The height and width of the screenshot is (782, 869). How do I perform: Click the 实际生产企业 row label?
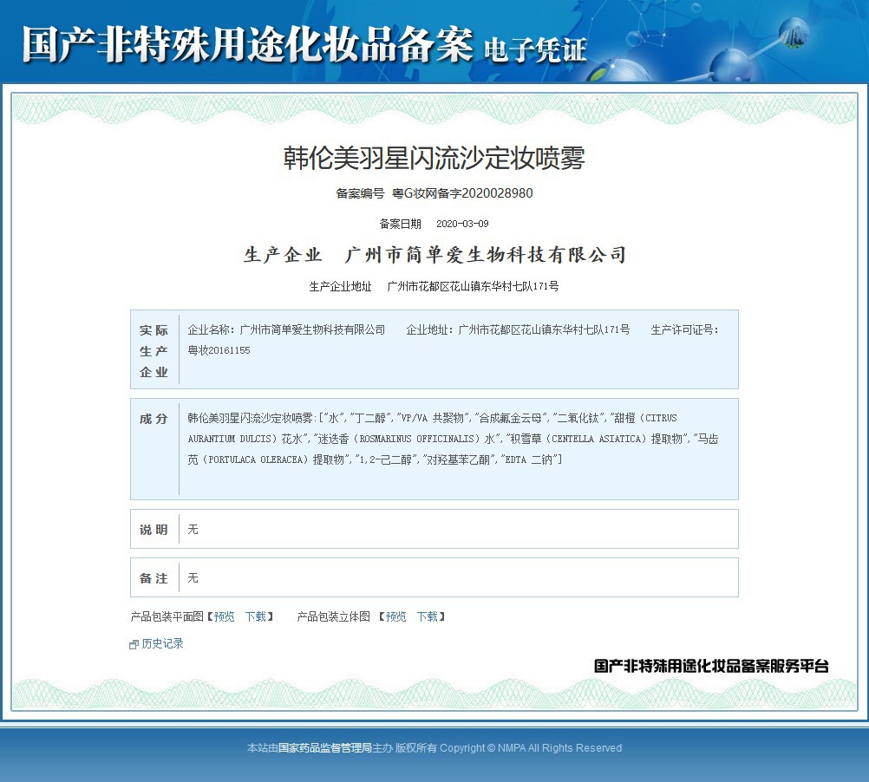click(154, 351)
